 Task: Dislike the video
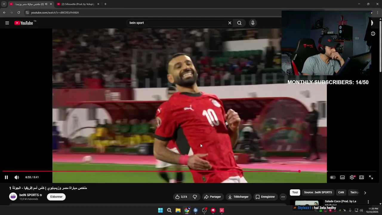click(x=195, y=197)
